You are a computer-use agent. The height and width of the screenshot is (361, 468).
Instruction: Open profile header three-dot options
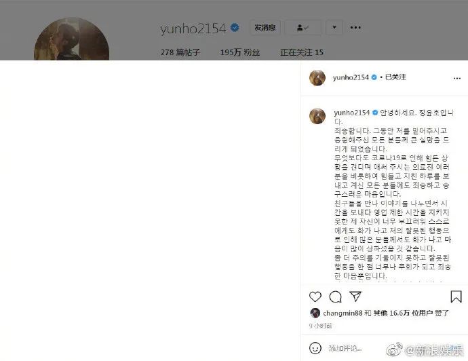355,27
